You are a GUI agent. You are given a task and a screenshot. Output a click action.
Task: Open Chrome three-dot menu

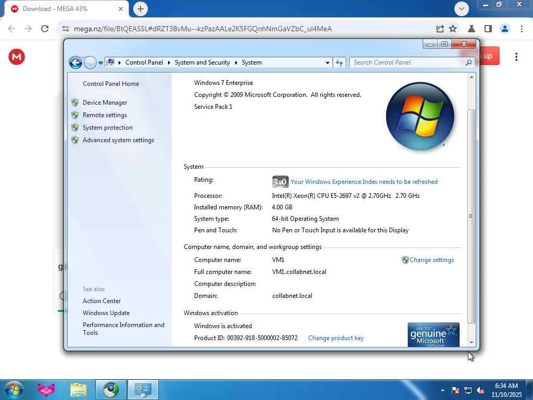point(522,29)
